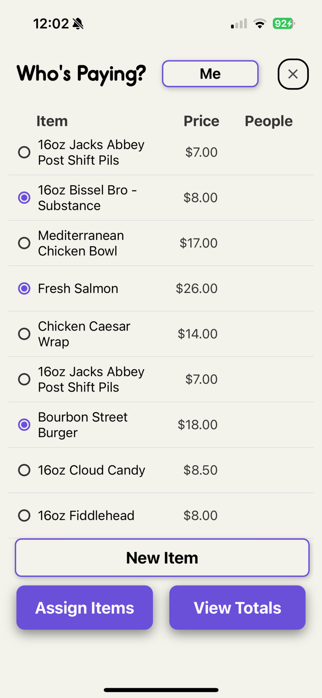The width and height of the screenshot is (322, 698).
Task: Tap the $8.50 Cloud Candy price
Action: [x=200, y=470]
